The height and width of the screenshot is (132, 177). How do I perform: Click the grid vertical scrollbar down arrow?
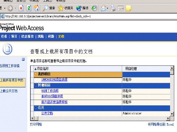coord(172,114)
